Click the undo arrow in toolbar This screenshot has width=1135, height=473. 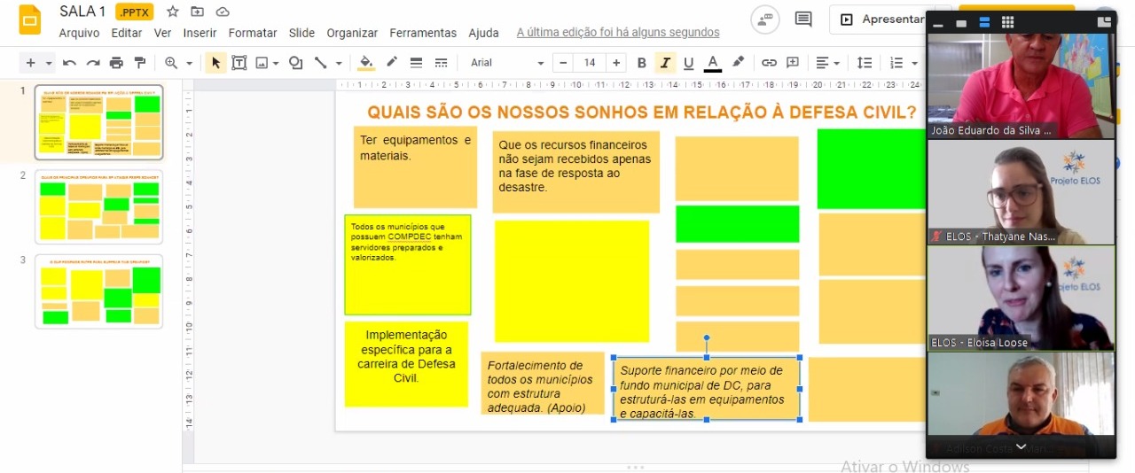(69, 63)
